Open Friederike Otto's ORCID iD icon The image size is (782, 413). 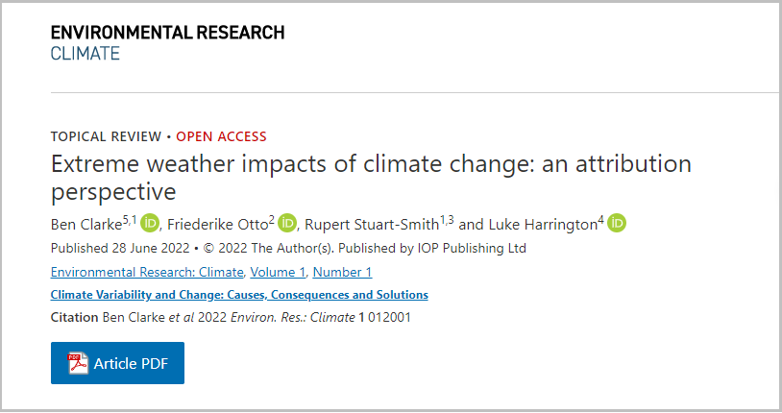point(287,224)
